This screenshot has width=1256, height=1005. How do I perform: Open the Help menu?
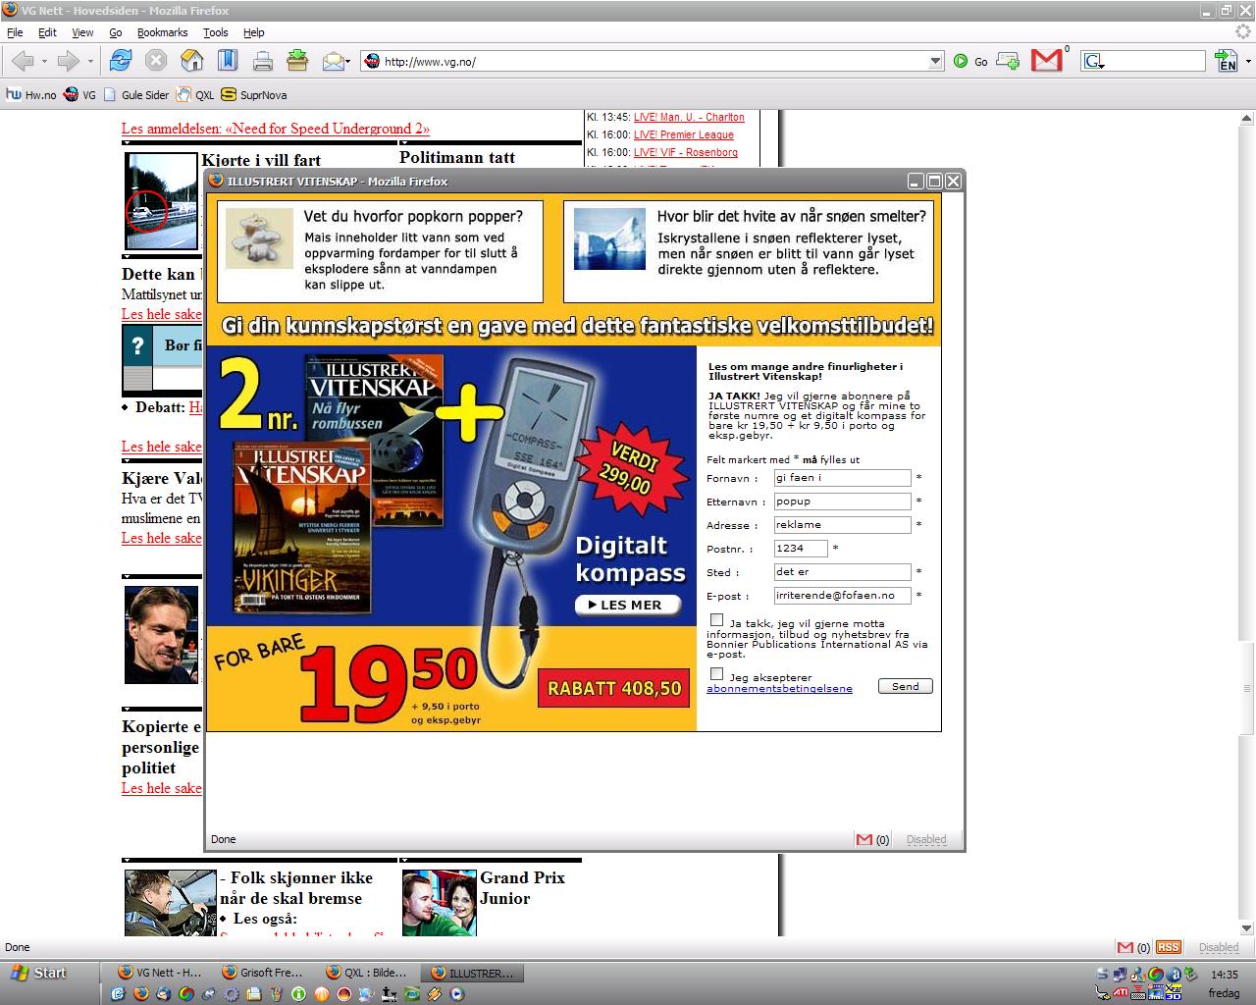coord(254,32)
